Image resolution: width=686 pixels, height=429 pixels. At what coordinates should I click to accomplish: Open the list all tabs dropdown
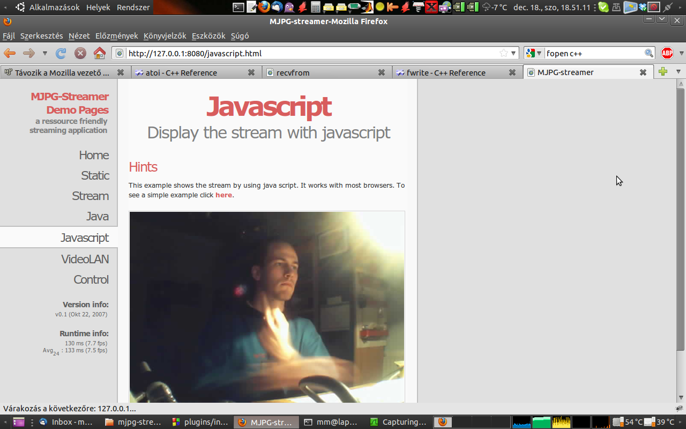point(678,72)
